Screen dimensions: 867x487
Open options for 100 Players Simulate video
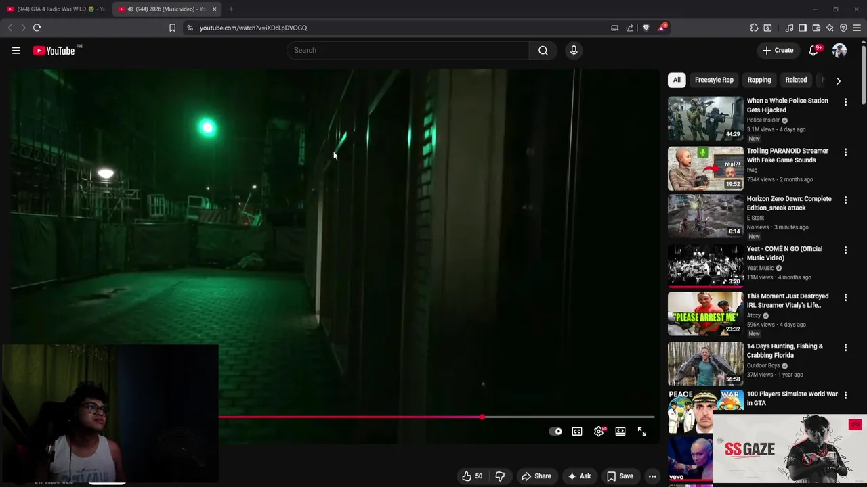coord(845,395)
